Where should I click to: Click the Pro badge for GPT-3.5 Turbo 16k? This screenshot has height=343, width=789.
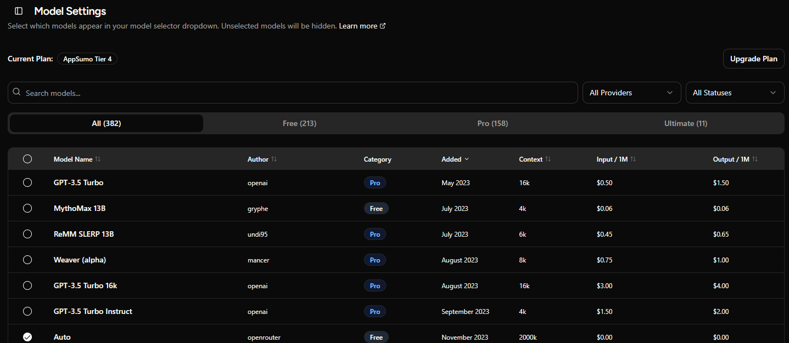point(375,285)
